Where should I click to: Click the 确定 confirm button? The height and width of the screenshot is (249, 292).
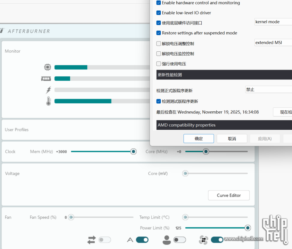pos(198,139)
